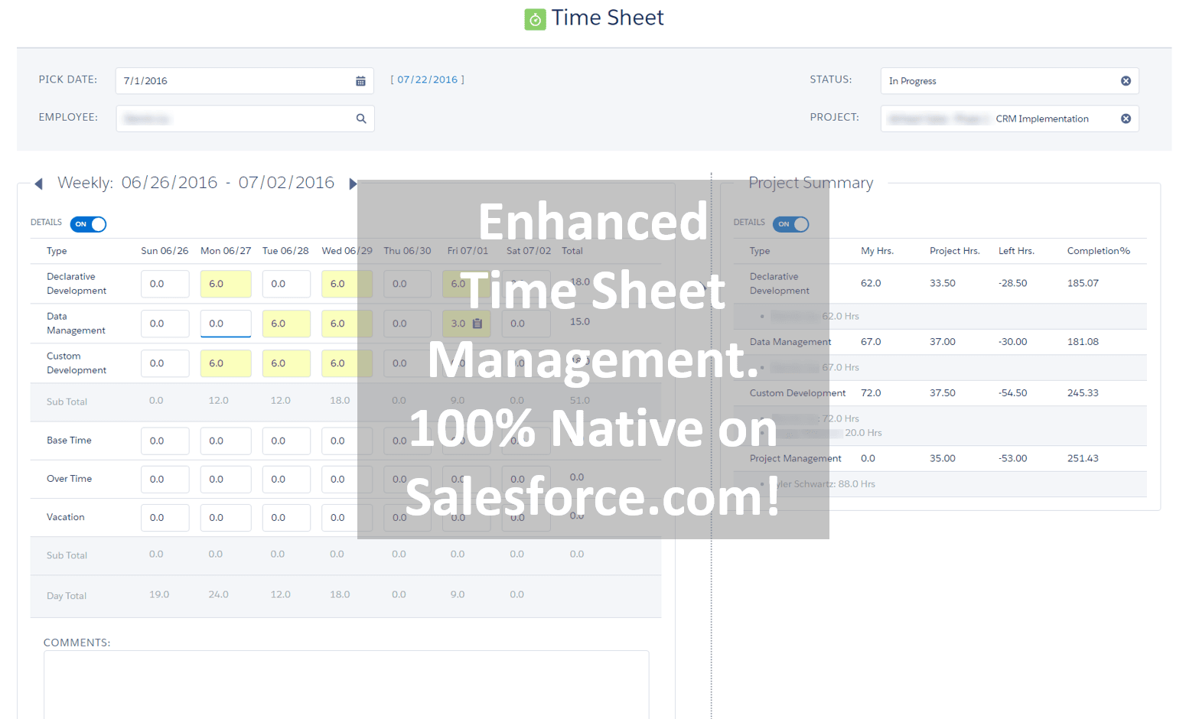Toggle the weekly Details switch off
1186x719 pixels.
point(88,224)
